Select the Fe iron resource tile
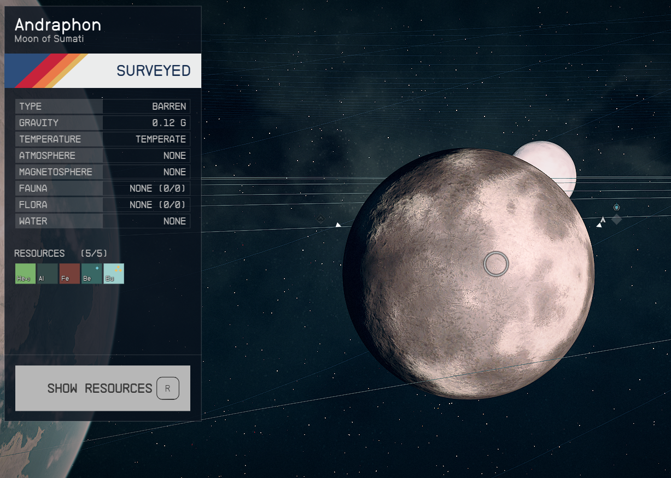The image size is (671, 478). pos(69,274)
